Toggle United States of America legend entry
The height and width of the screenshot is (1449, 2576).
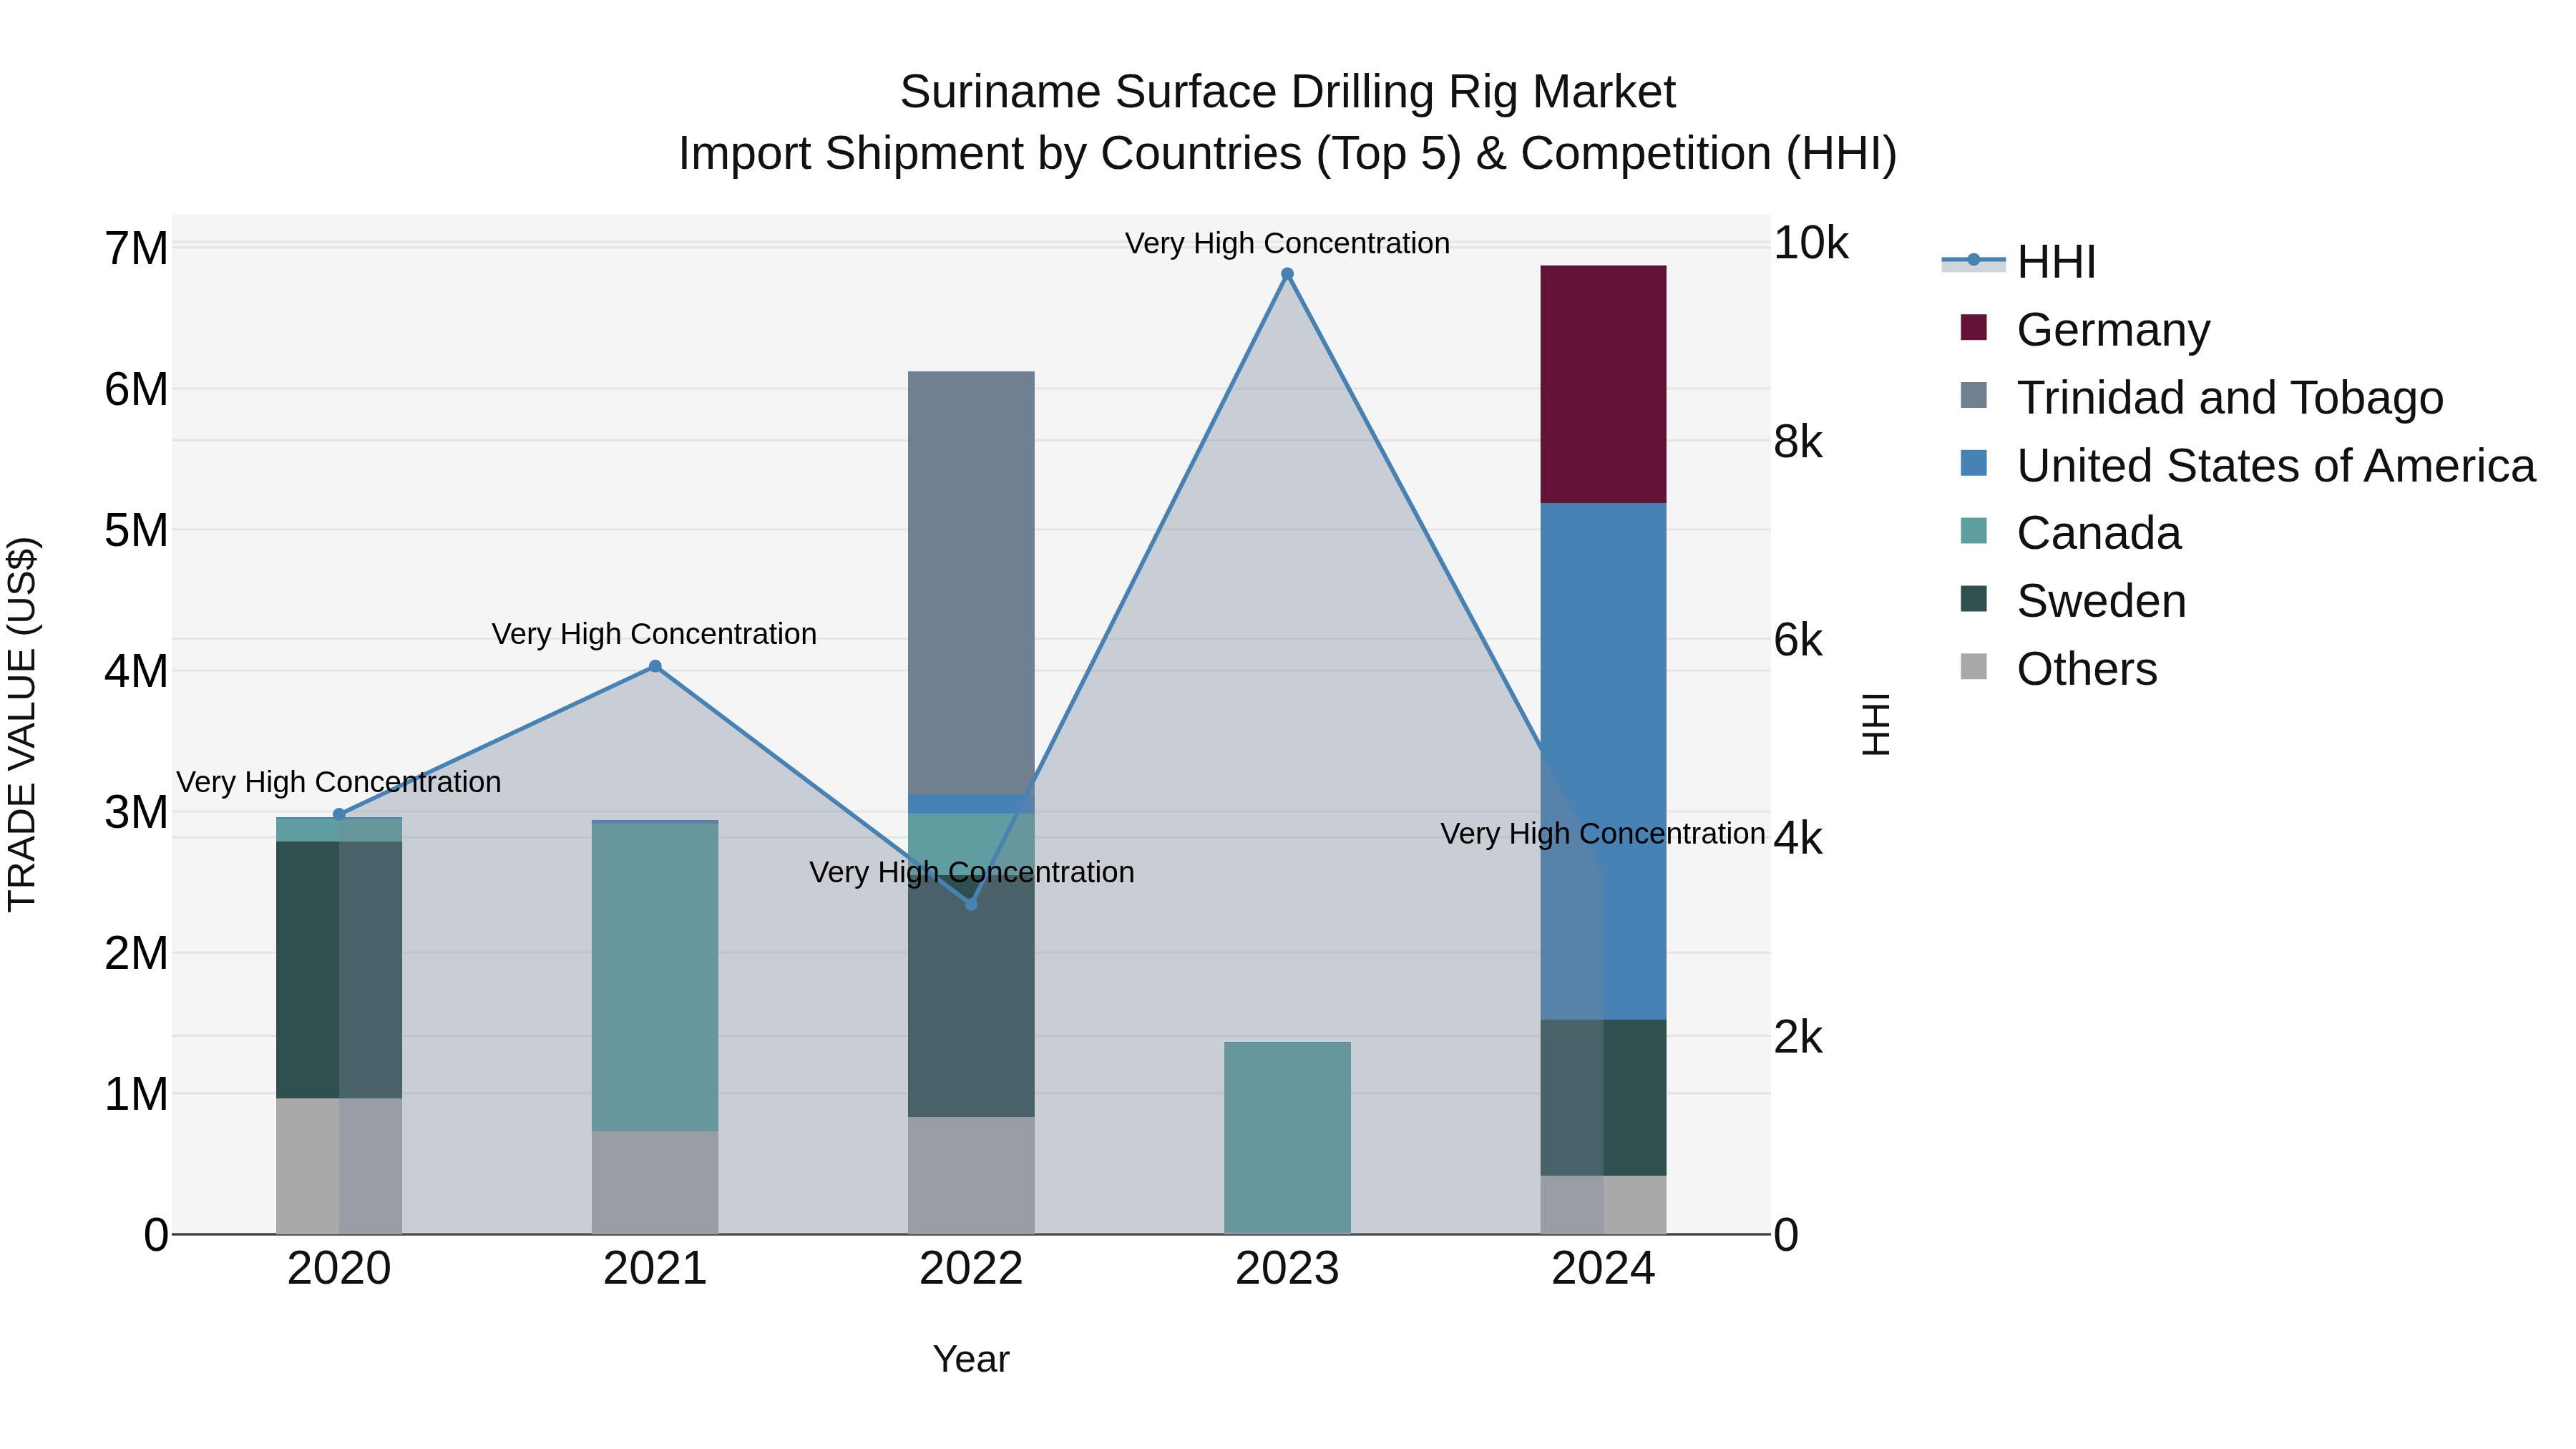coord(2247,465)
